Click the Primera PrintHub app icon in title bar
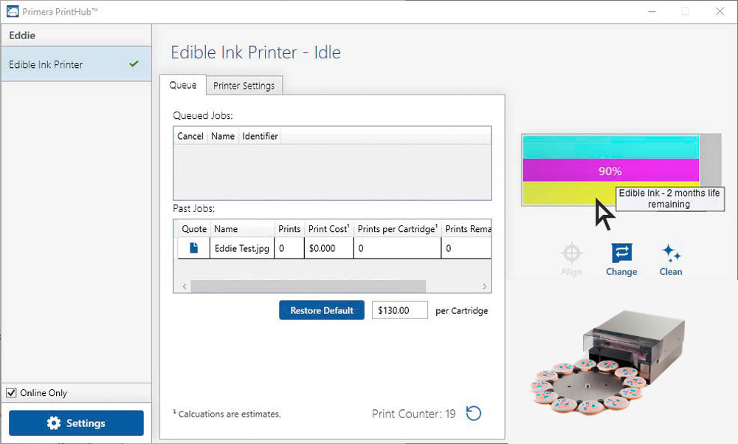 (x=13, y=11)
